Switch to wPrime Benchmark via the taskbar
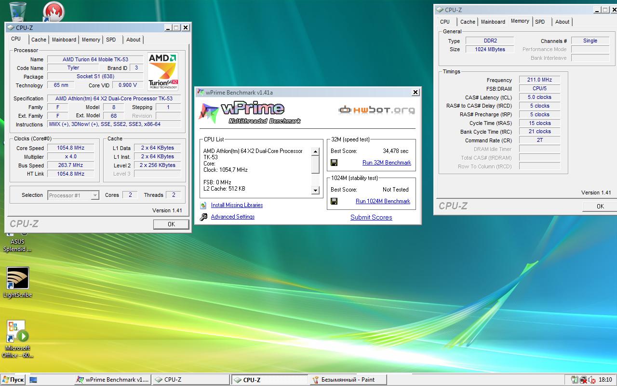The height and width of the screenshot is (386, 617). pos(113,380)
